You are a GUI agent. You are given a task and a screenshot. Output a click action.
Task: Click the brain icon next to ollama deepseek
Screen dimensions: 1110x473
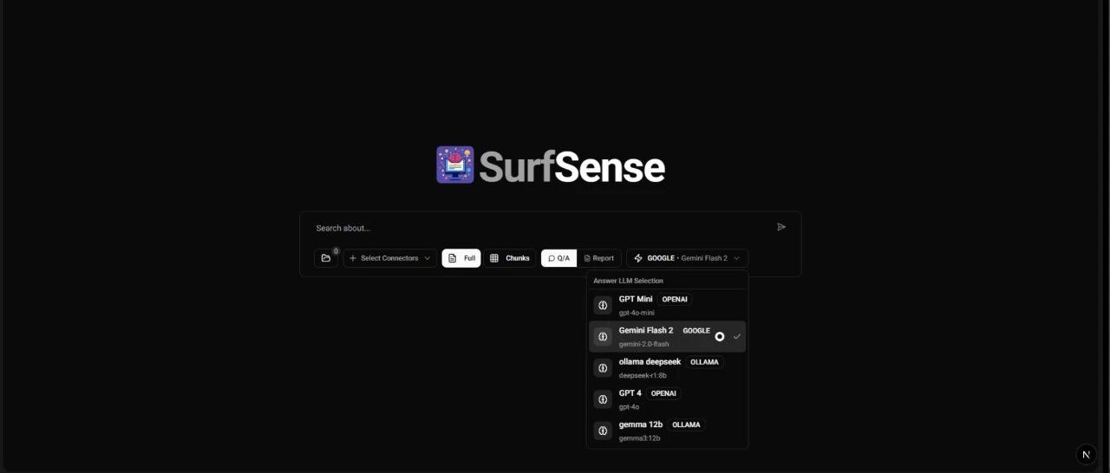click(x=603, y=368)
